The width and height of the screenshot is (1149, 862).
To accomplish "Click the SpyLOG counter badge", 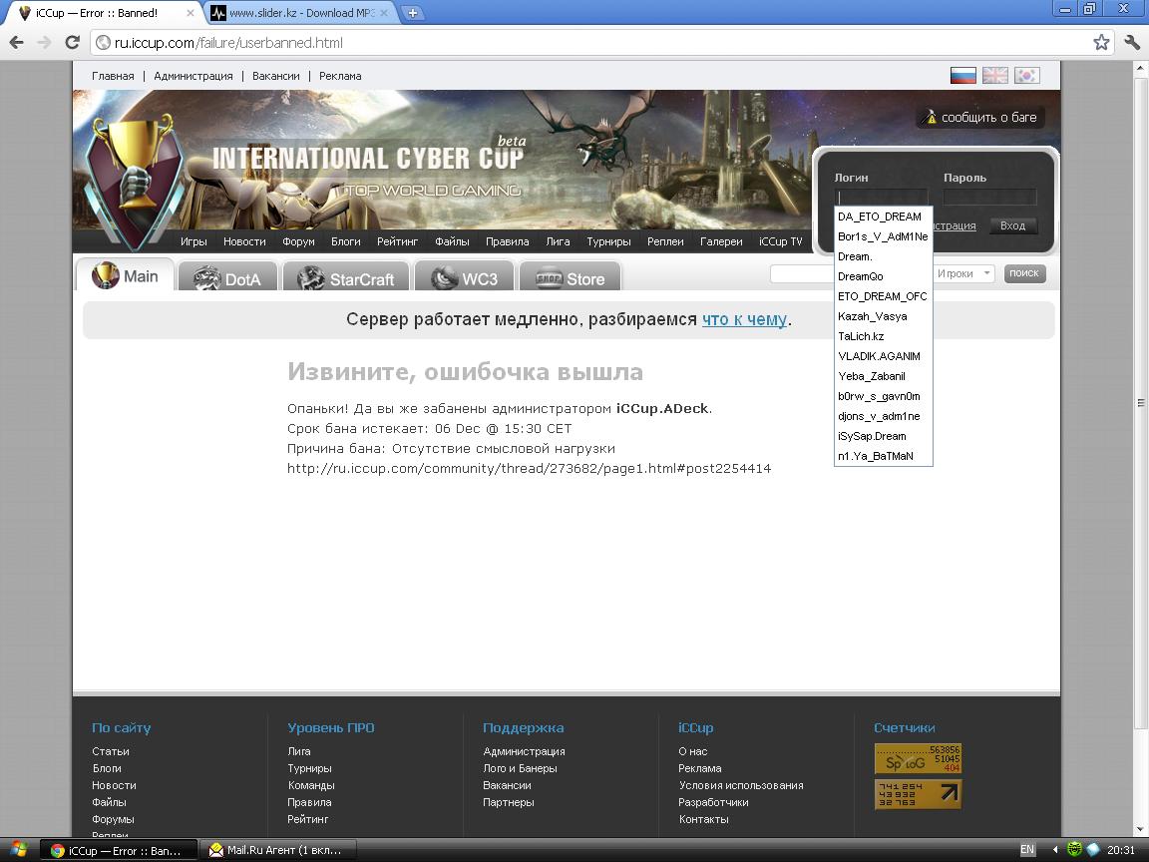I will (918, 758).
